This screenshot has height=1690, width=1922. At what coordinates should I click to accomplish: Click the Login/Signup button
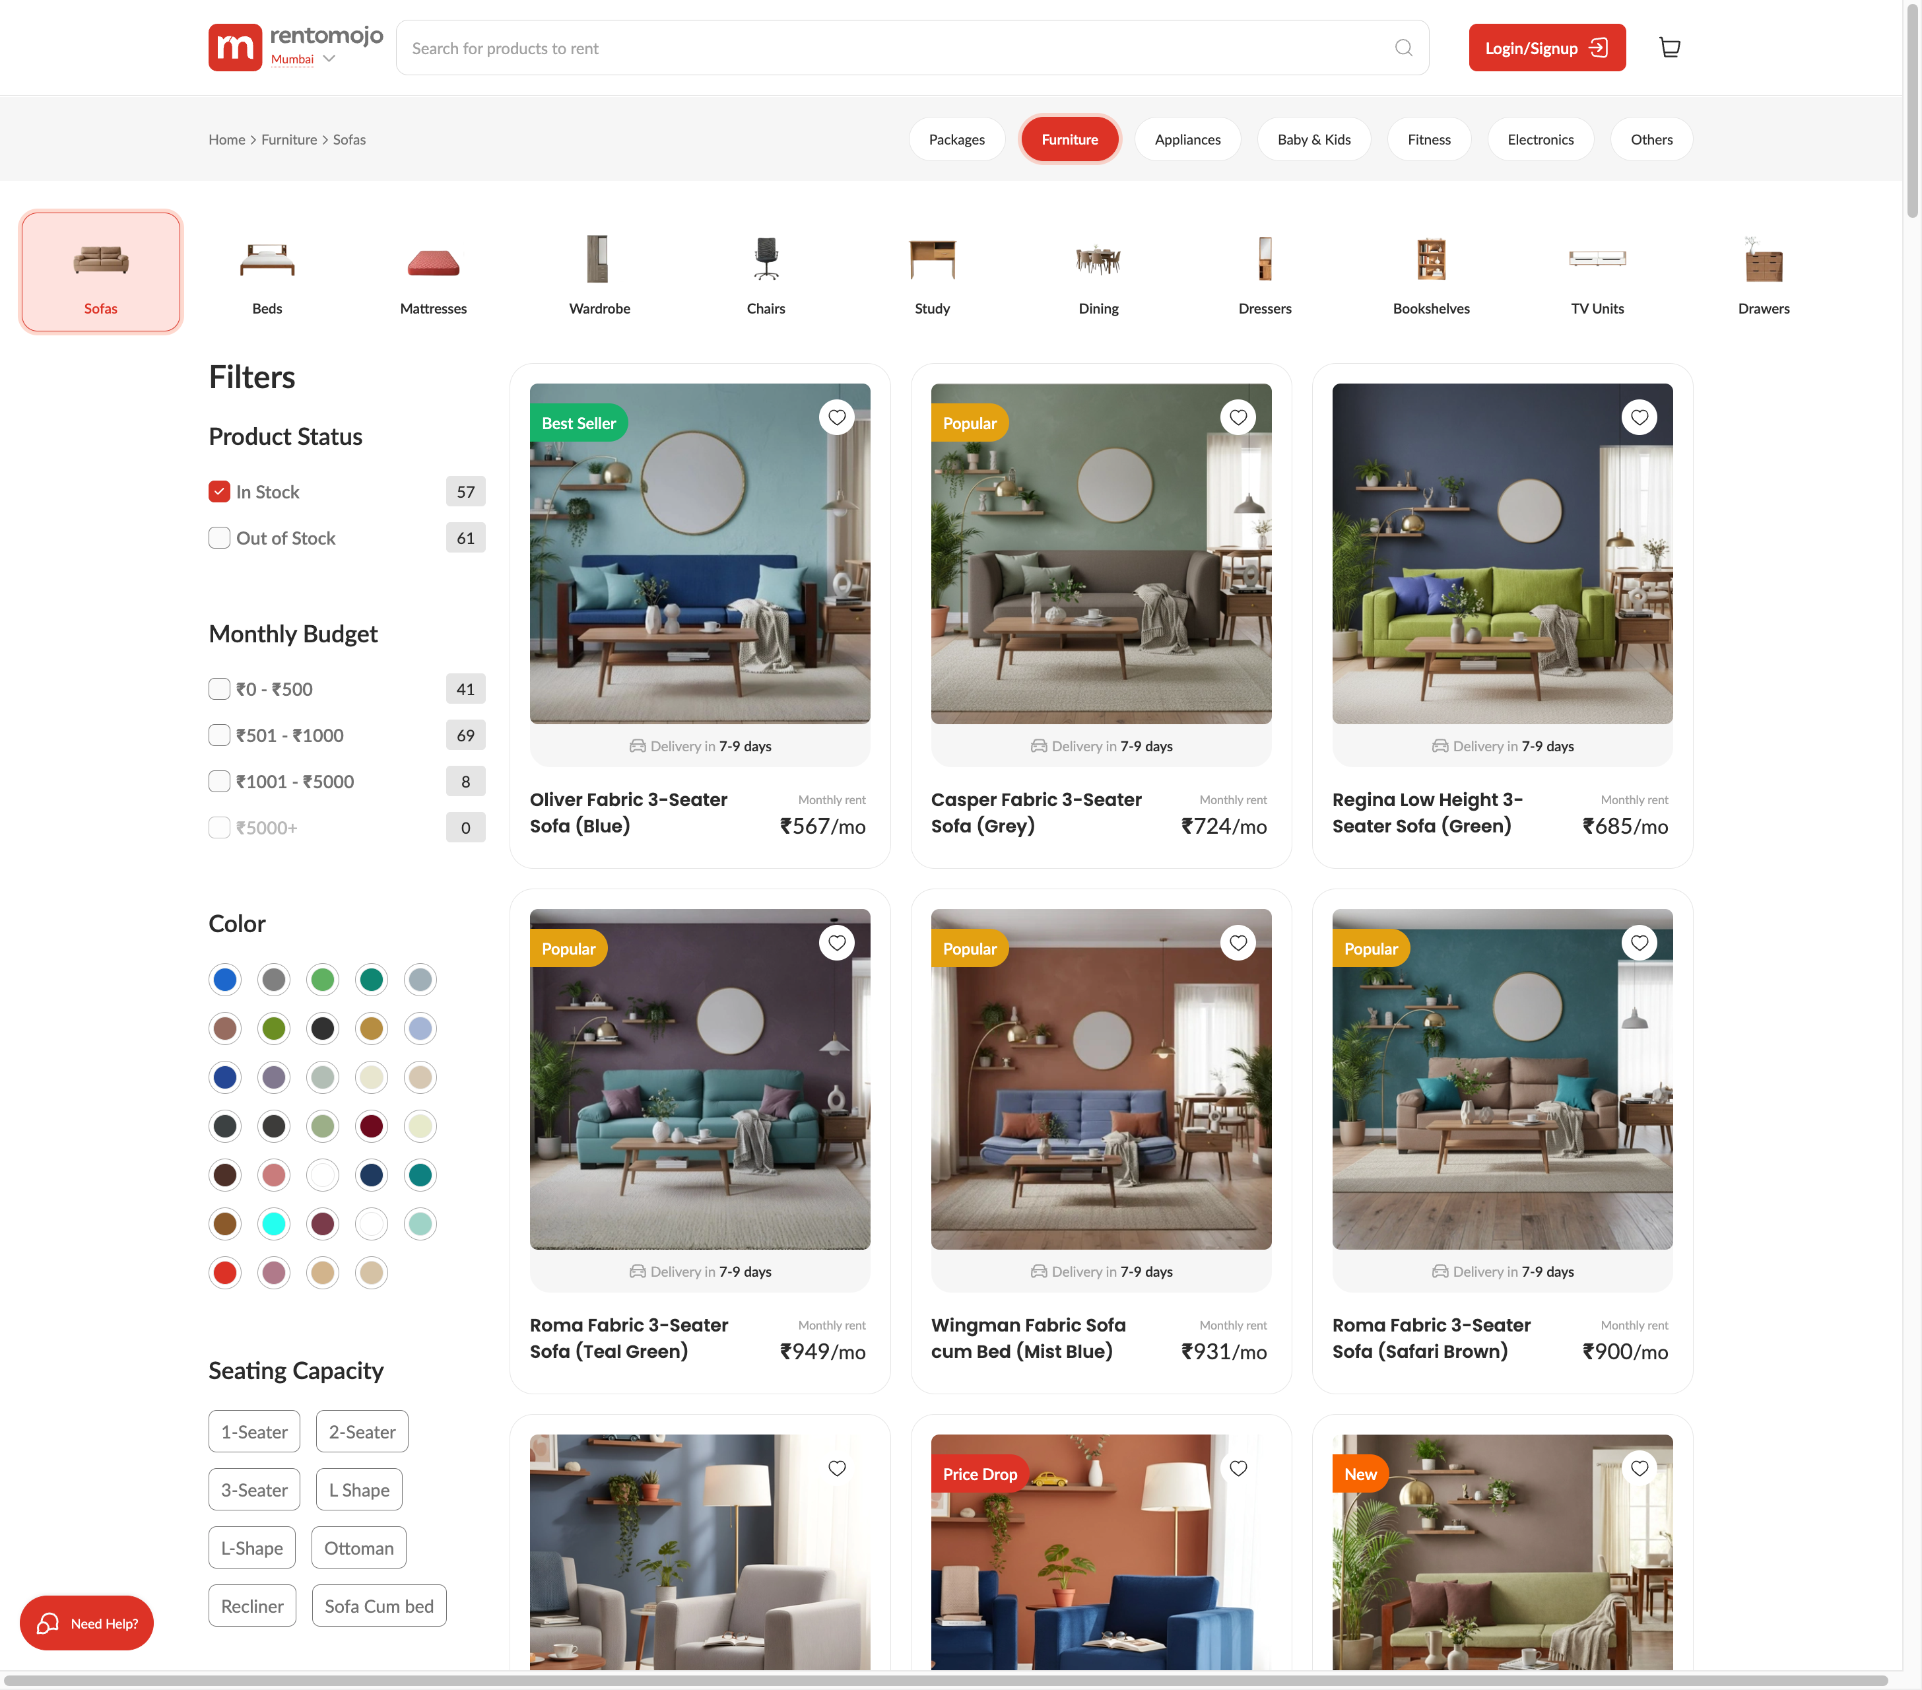point(1547,48)
